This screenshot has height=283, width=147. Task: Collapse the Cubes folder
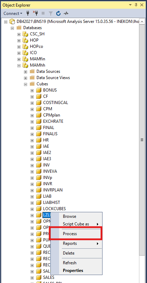25,84
